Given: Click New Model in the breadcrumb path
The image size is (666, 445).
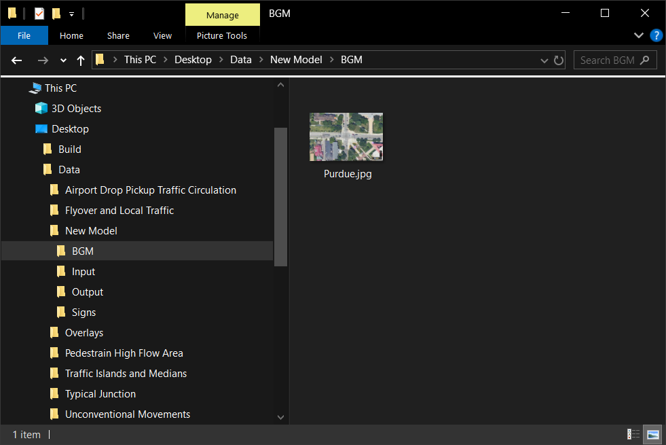Looking at the screenshot, I should tap(296, 60).
